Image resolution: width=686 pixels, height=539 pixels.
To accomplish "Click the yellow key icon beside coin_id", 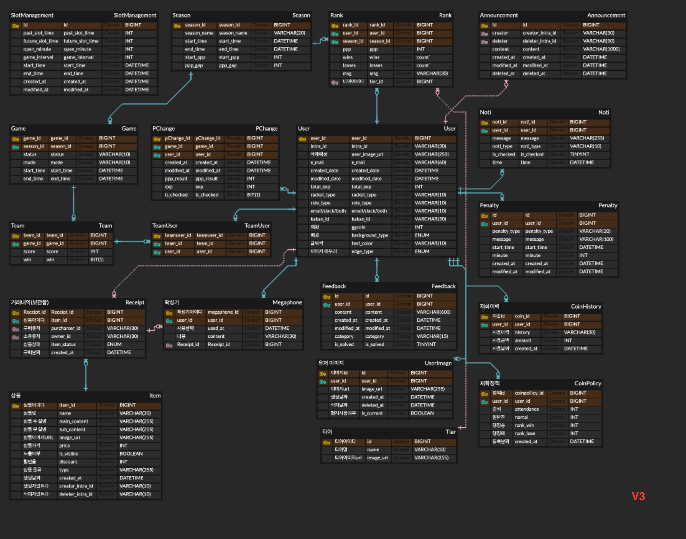I will (x=484, y=317).
